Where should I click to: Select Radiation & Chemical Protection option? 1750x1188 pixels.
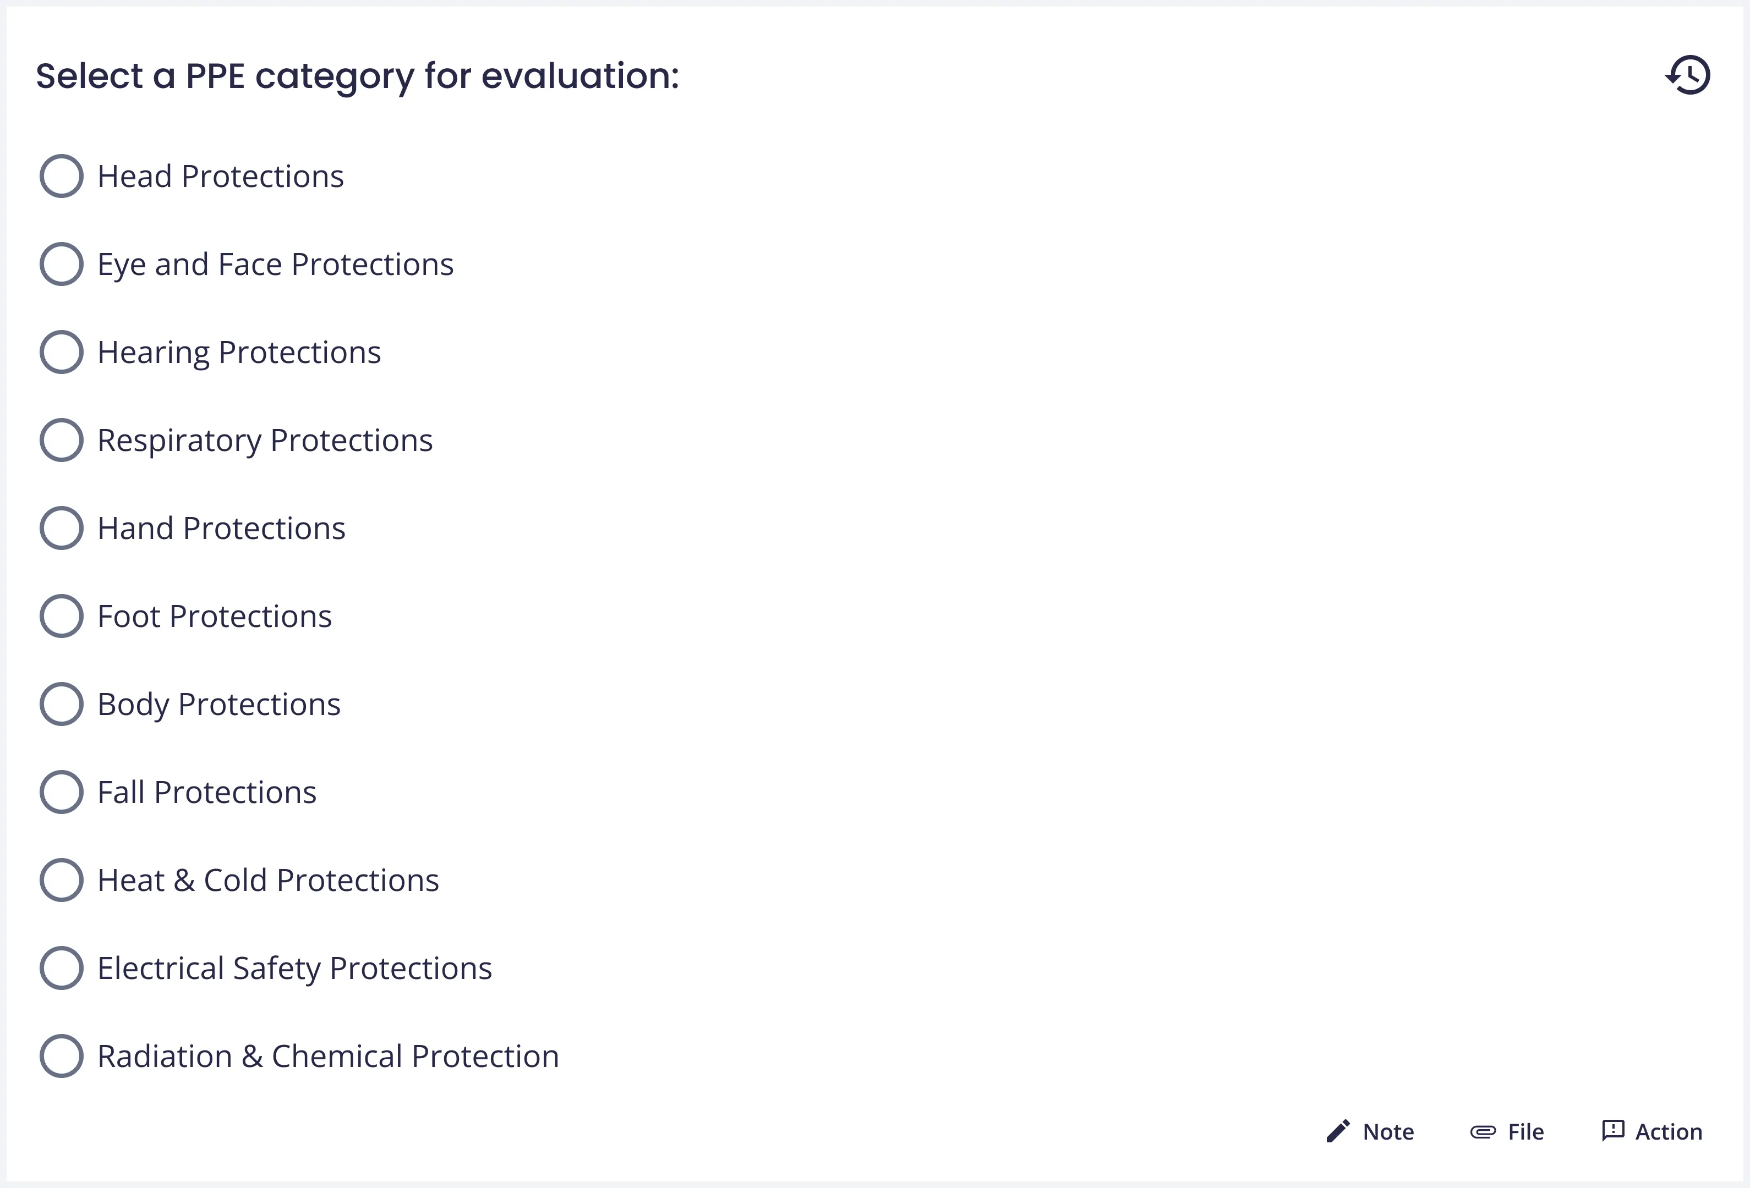click(61, 1057)
